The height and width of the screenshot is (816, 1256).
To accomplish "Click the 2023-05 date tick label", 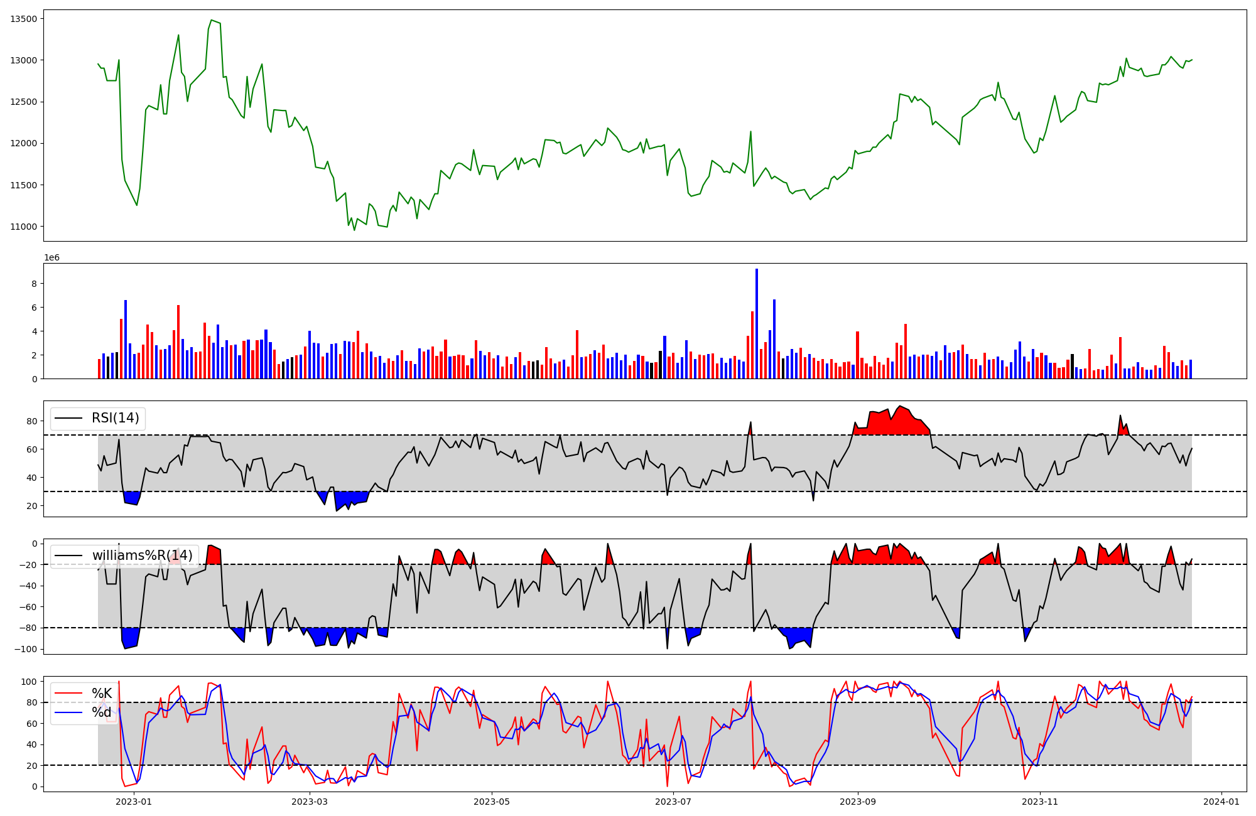I will tap(491, 802).
